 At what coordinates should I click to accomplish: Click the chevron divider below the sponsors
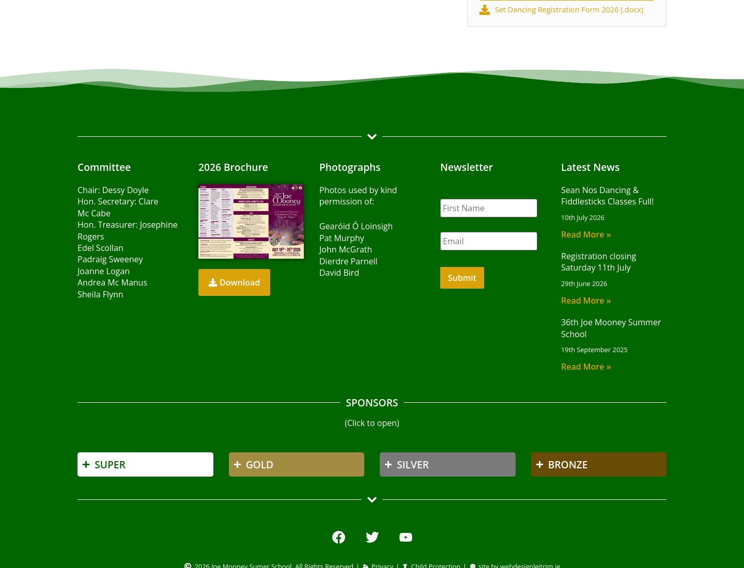[372, 500]
